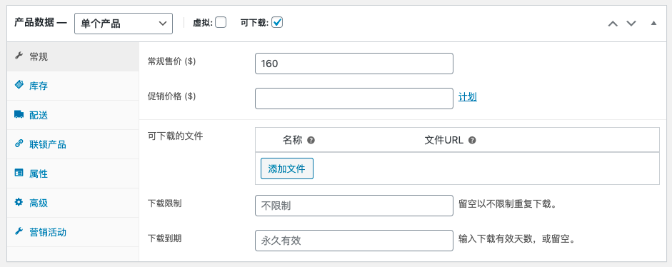Open the 计划 link for sale price
The height and width of the screenshot is (267, 672).
click(x=468, y=97)
